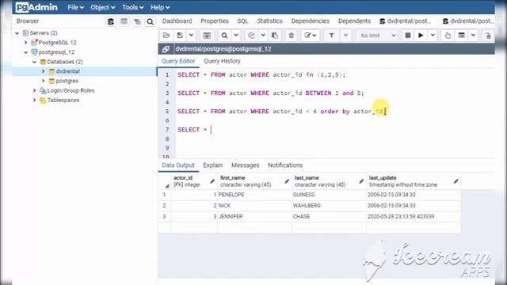Click the Save data changes grid icon
This screenshot has height=285, width=507.
click(x=207, y=36)
